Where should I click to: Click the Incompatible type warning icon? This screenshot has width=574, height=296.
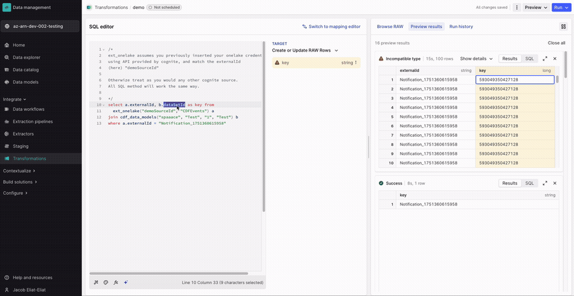[x=381, y=59]
